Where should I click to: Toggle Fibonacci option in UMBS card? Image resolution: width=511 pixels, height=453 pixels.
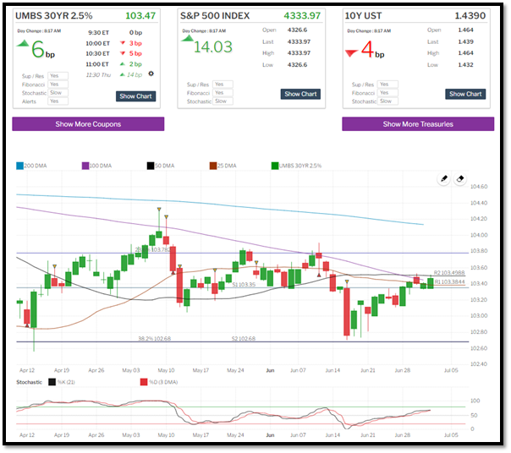click(x=58, y=85)
